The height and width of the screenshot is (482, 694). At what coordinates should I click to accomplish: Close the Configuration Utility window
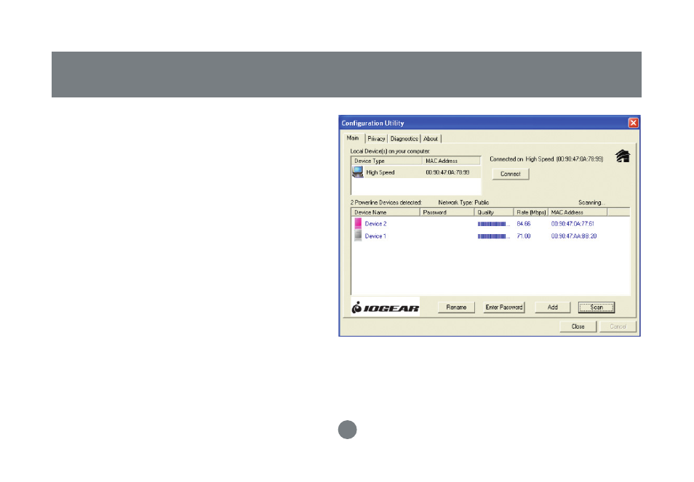point(634,123)
